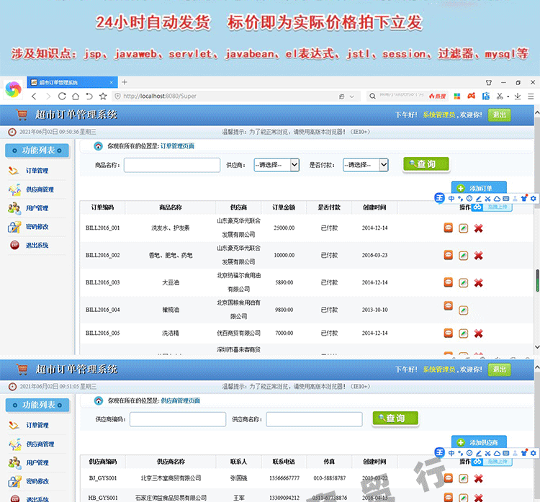Edit order BILL2016_001 with pencil icon
This screenshot has height=502, width=540.
pos(463,228)
